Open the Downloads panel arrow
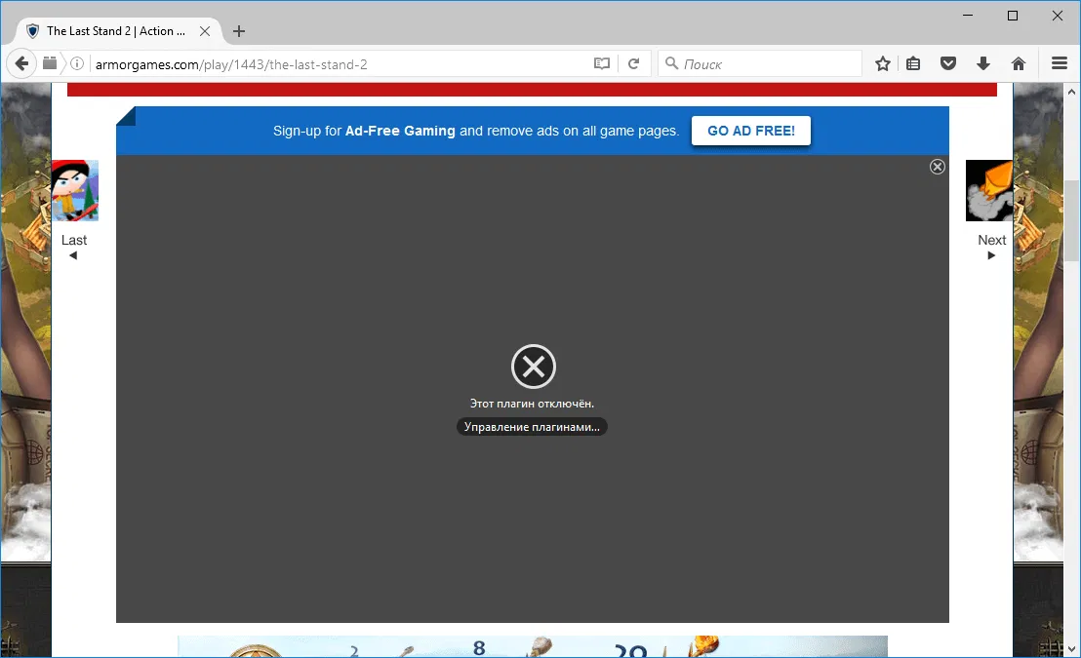This screenshot has width=1081, height=658. click(983, 63)
